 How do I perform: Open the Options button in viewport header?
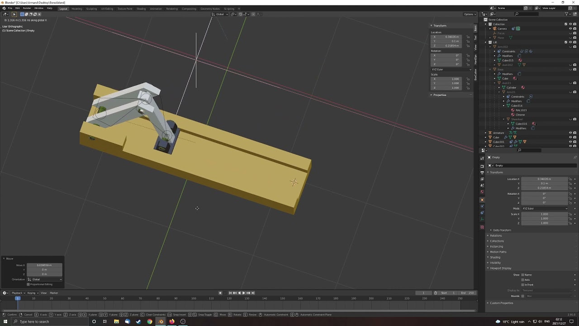tap(470, 14)
